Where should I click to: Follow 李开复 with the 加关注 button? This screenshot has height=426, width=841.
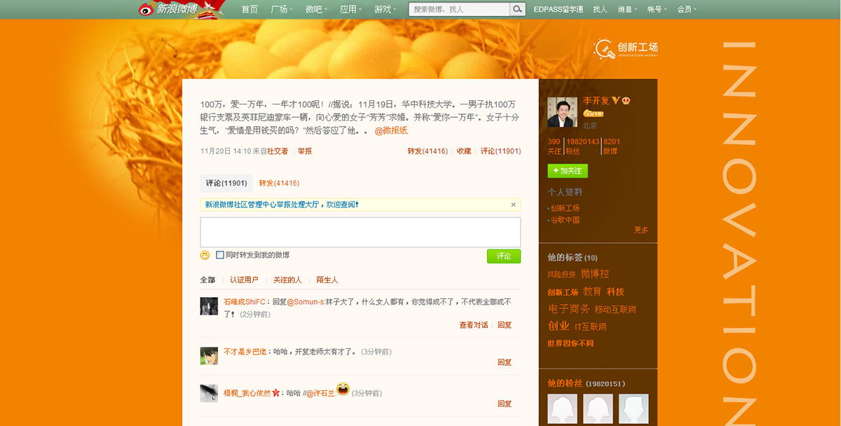coord(568,171)
